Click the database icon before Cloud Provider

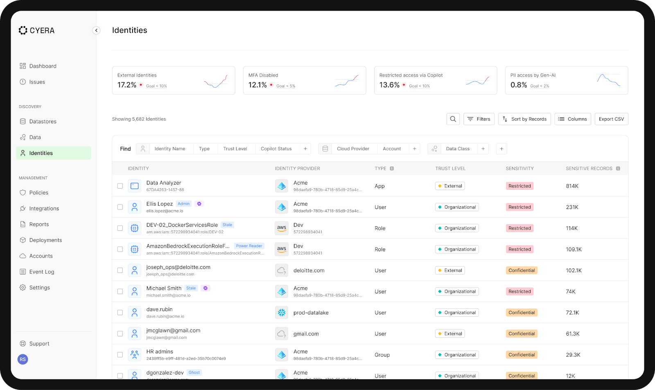click(x=325, y=149)
